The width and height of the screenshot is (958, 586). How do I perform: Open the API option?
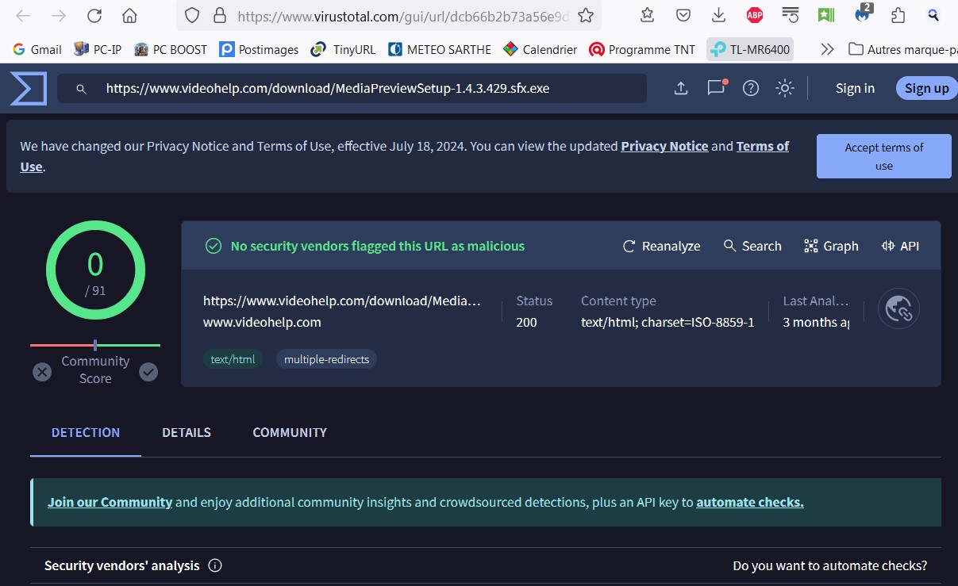click(900, 247)
